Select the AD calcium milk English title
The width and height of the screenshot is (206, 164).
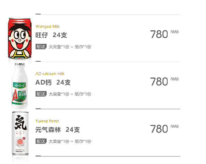click(x=50, y=74)
